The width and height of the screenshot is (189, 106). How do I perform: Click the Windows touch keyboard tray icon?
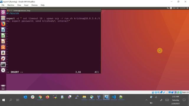[167, 100]
